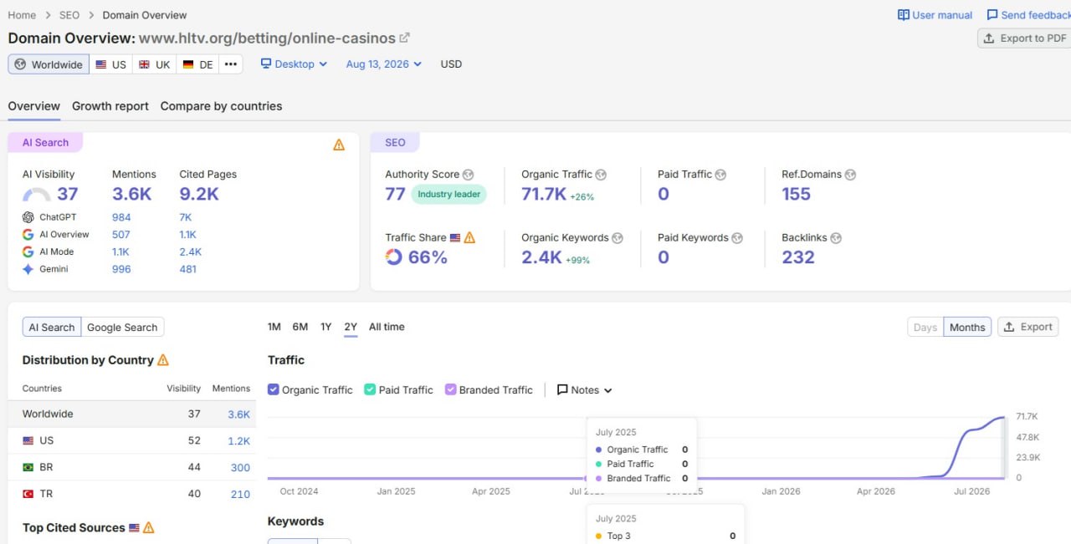This screenshot has height=544, width=1071.
Task: Click the Google icon for AI Overview
Action: [28, 235]
